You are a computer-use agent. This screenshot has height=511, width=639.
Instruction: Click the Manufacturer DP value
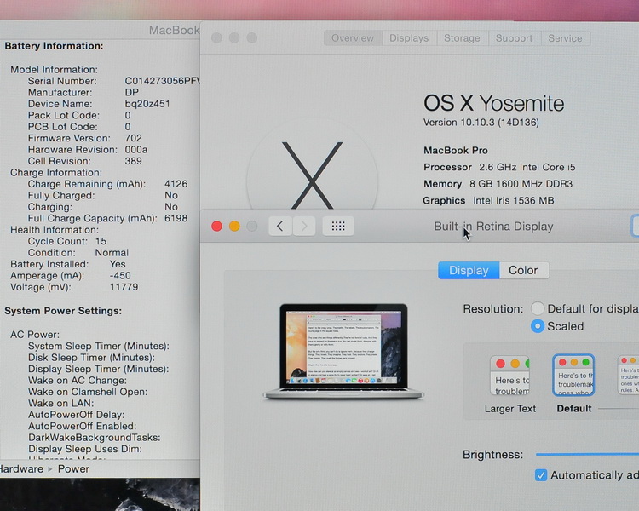pos(131,92)
